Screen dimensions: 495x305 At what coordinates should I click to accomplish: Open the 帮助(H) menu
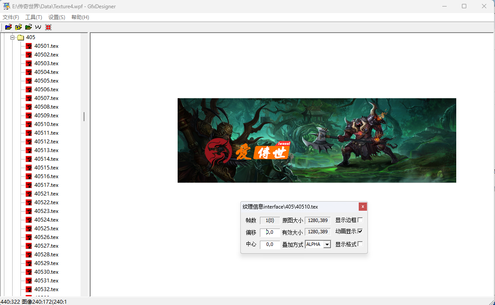(x=80, y=17)
